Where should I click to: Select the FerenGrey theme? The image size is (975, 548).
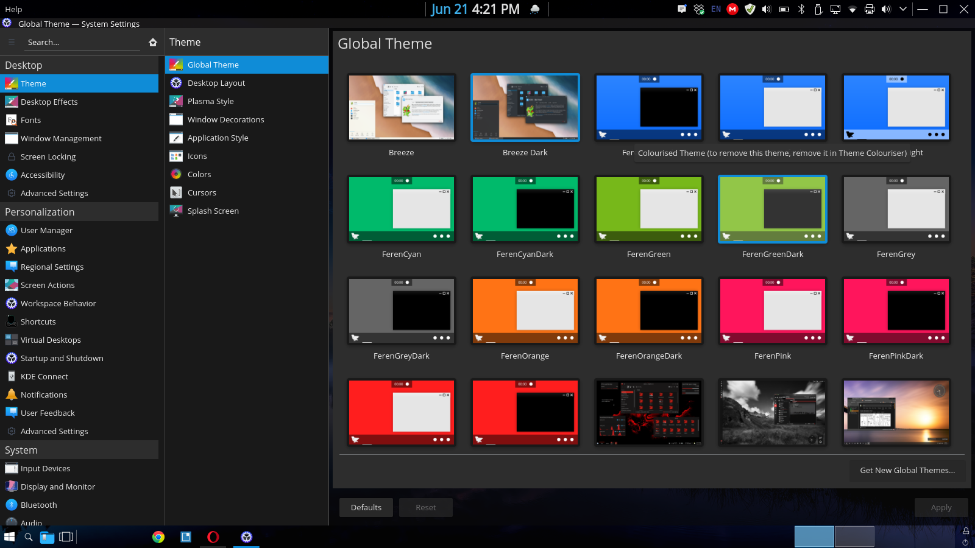(x=896, y=209)
